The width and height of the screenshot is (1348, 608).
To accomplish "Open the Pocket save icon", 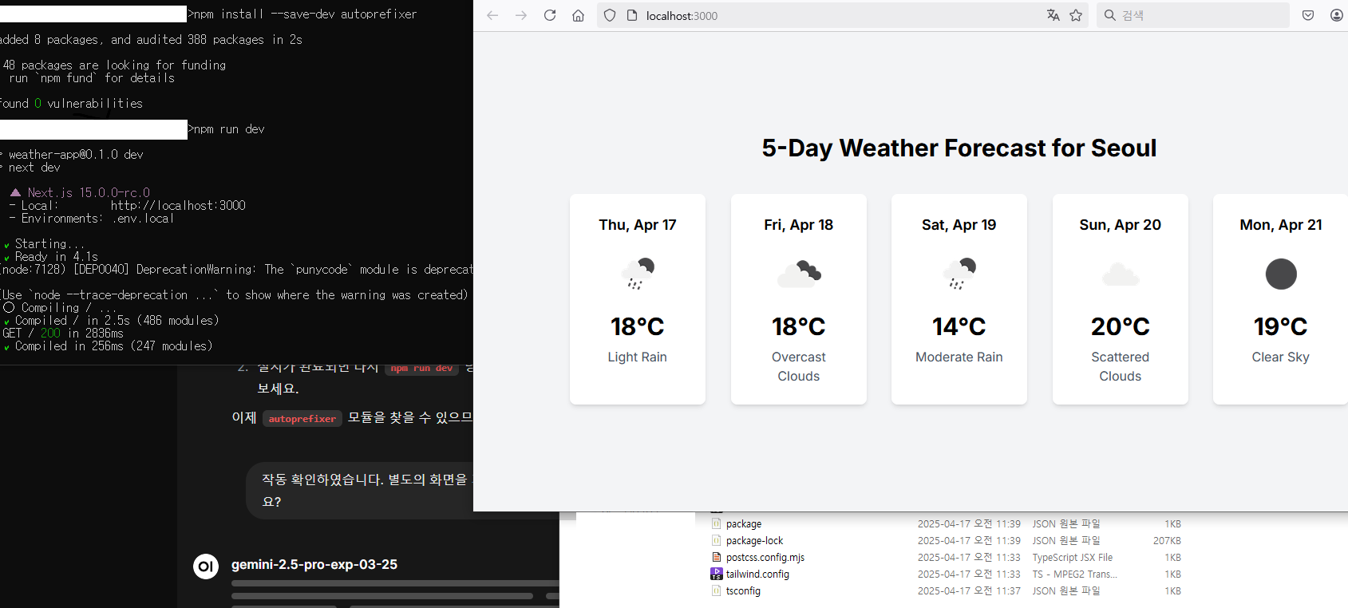I will point(1308,15).
